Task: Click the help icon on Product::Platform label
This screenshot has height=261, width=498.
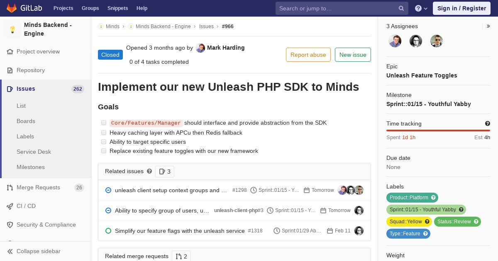Action: (433, 198)
